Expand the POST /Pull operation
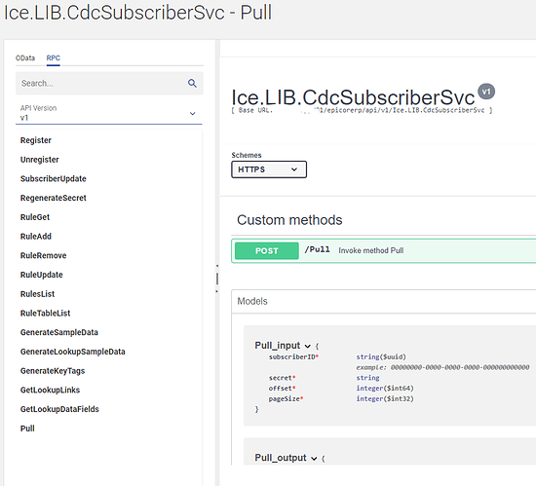 pyautogui.click(x=384, y=250)
